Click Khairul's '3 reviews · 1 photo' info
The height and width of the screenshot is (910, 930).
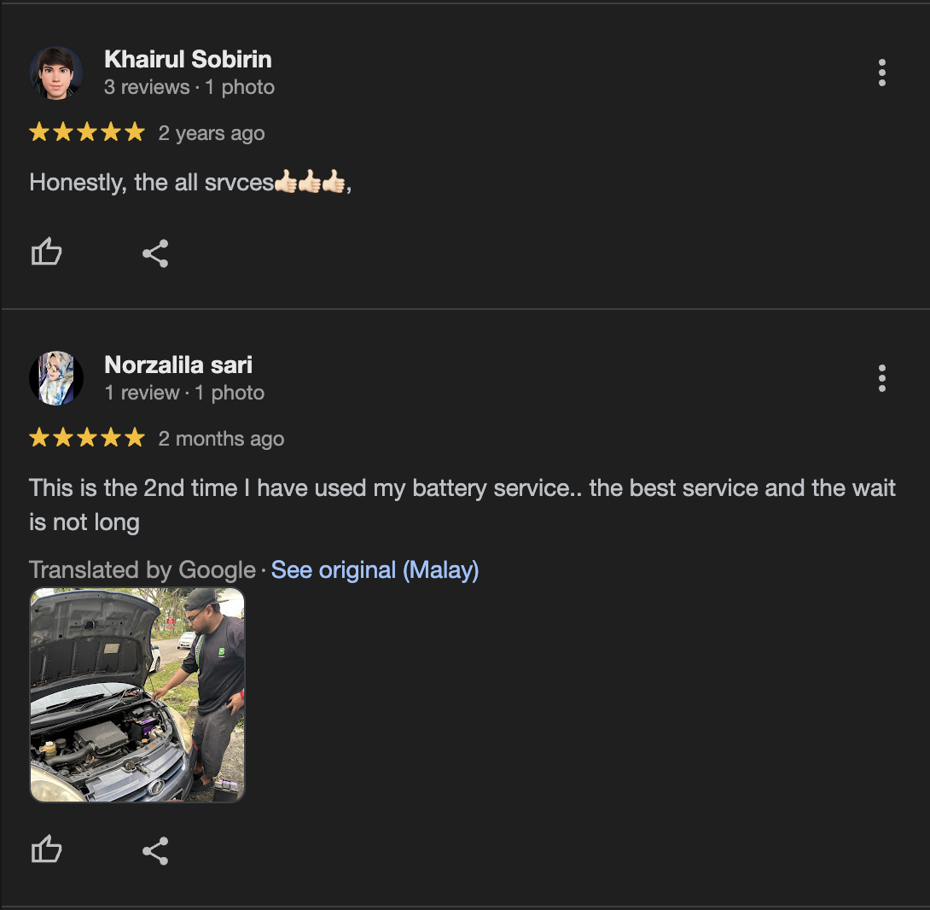pos(189,87)
